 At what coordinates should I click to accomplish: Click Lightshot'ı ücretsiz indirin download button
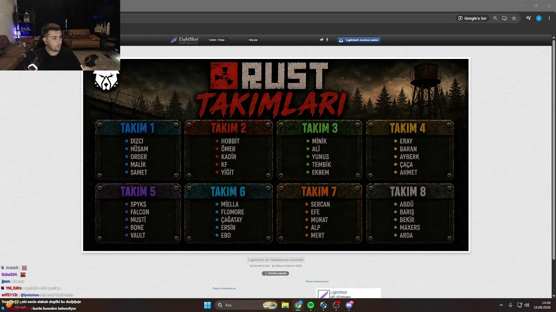tap(359, 40)
